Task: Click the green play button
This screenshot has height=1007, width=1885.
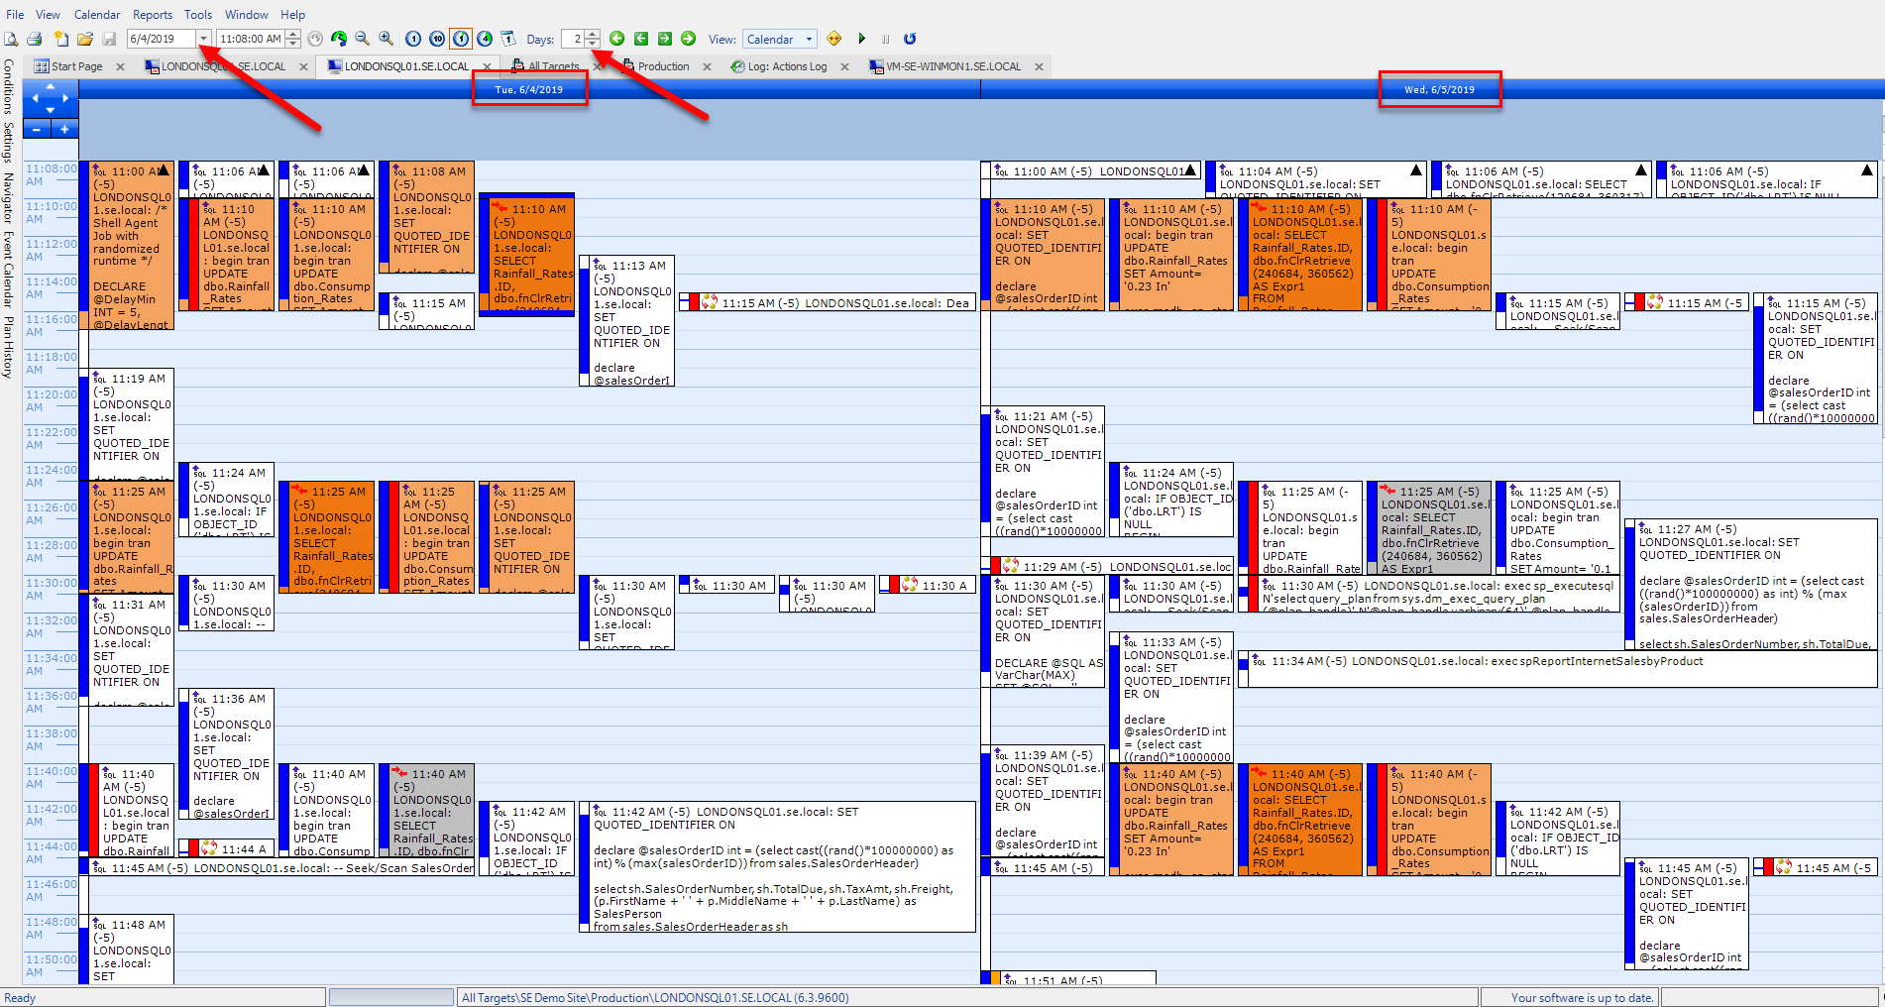Action: pos(862,39)
